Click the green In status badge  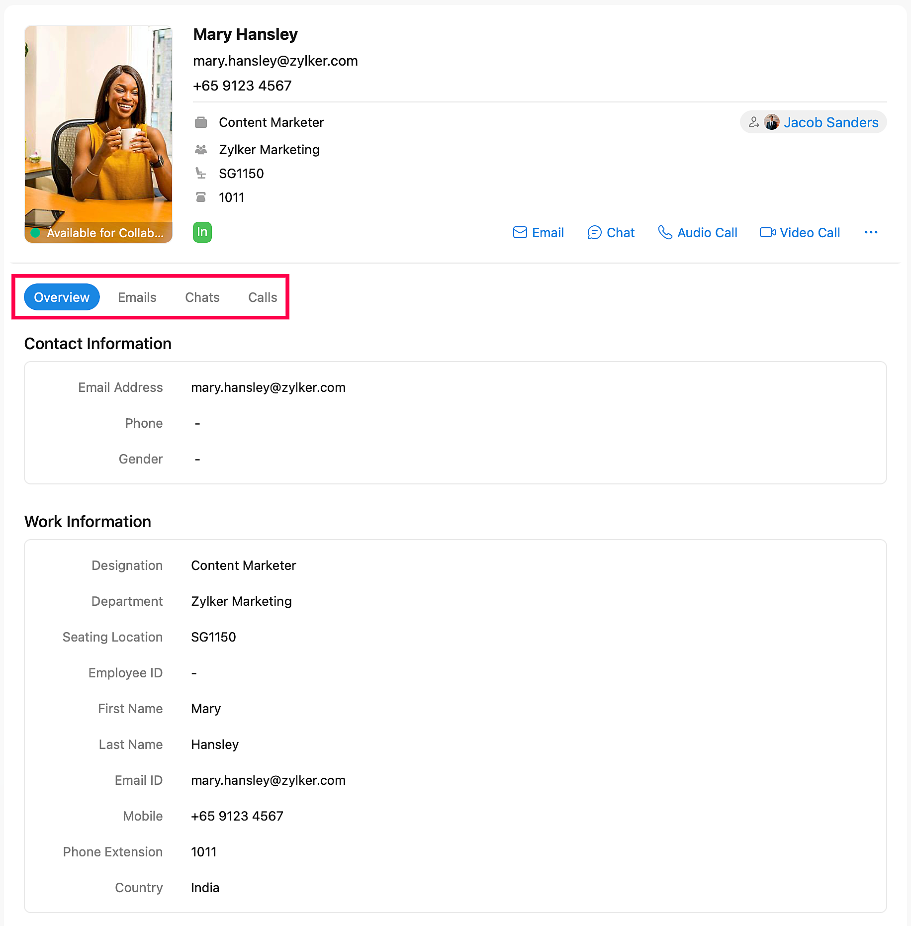[x=202, y=232]
